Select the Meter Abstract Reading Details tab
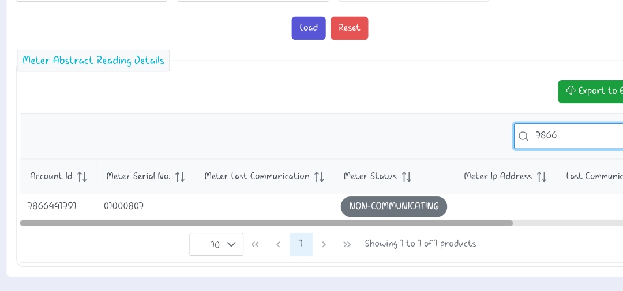The image size is (623, 291). click(x=93, y=61)
